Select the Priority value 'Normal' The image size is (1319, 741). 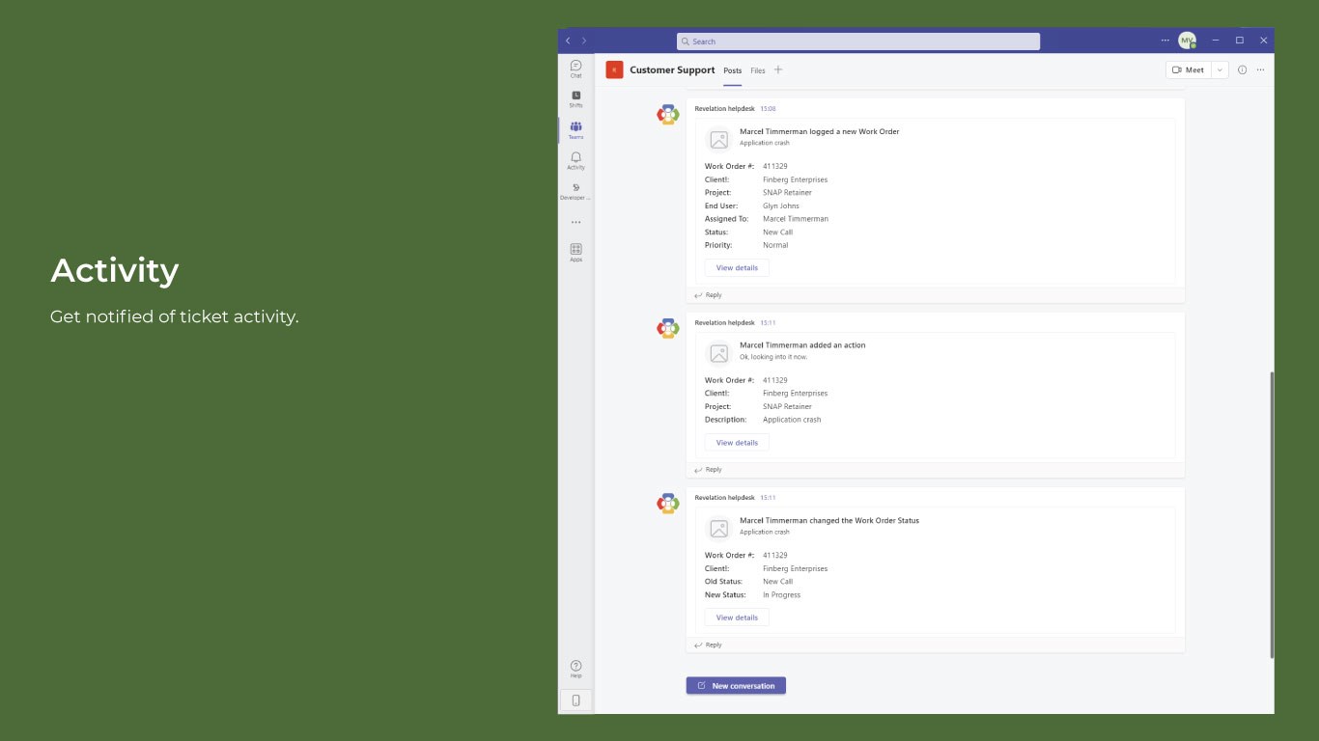coord(775,245)
